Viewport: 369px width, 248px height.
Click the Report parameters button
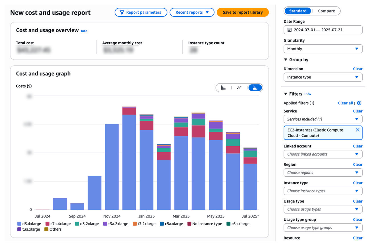coord(141,12)
